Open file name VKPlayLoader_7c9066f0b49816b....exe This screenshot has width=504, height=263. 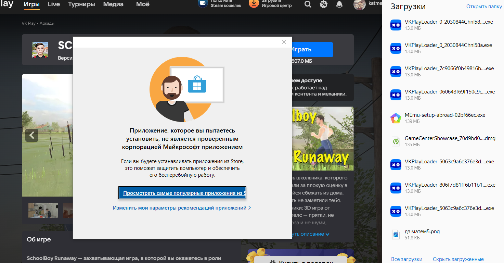tap(449, 68)
